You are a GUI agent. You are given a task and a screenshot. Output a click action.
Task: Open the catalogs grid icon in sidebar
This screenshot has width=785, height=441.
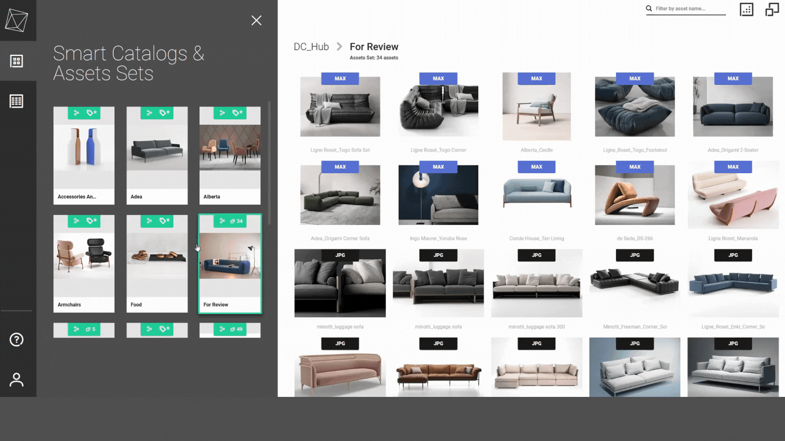pos(16,61)
